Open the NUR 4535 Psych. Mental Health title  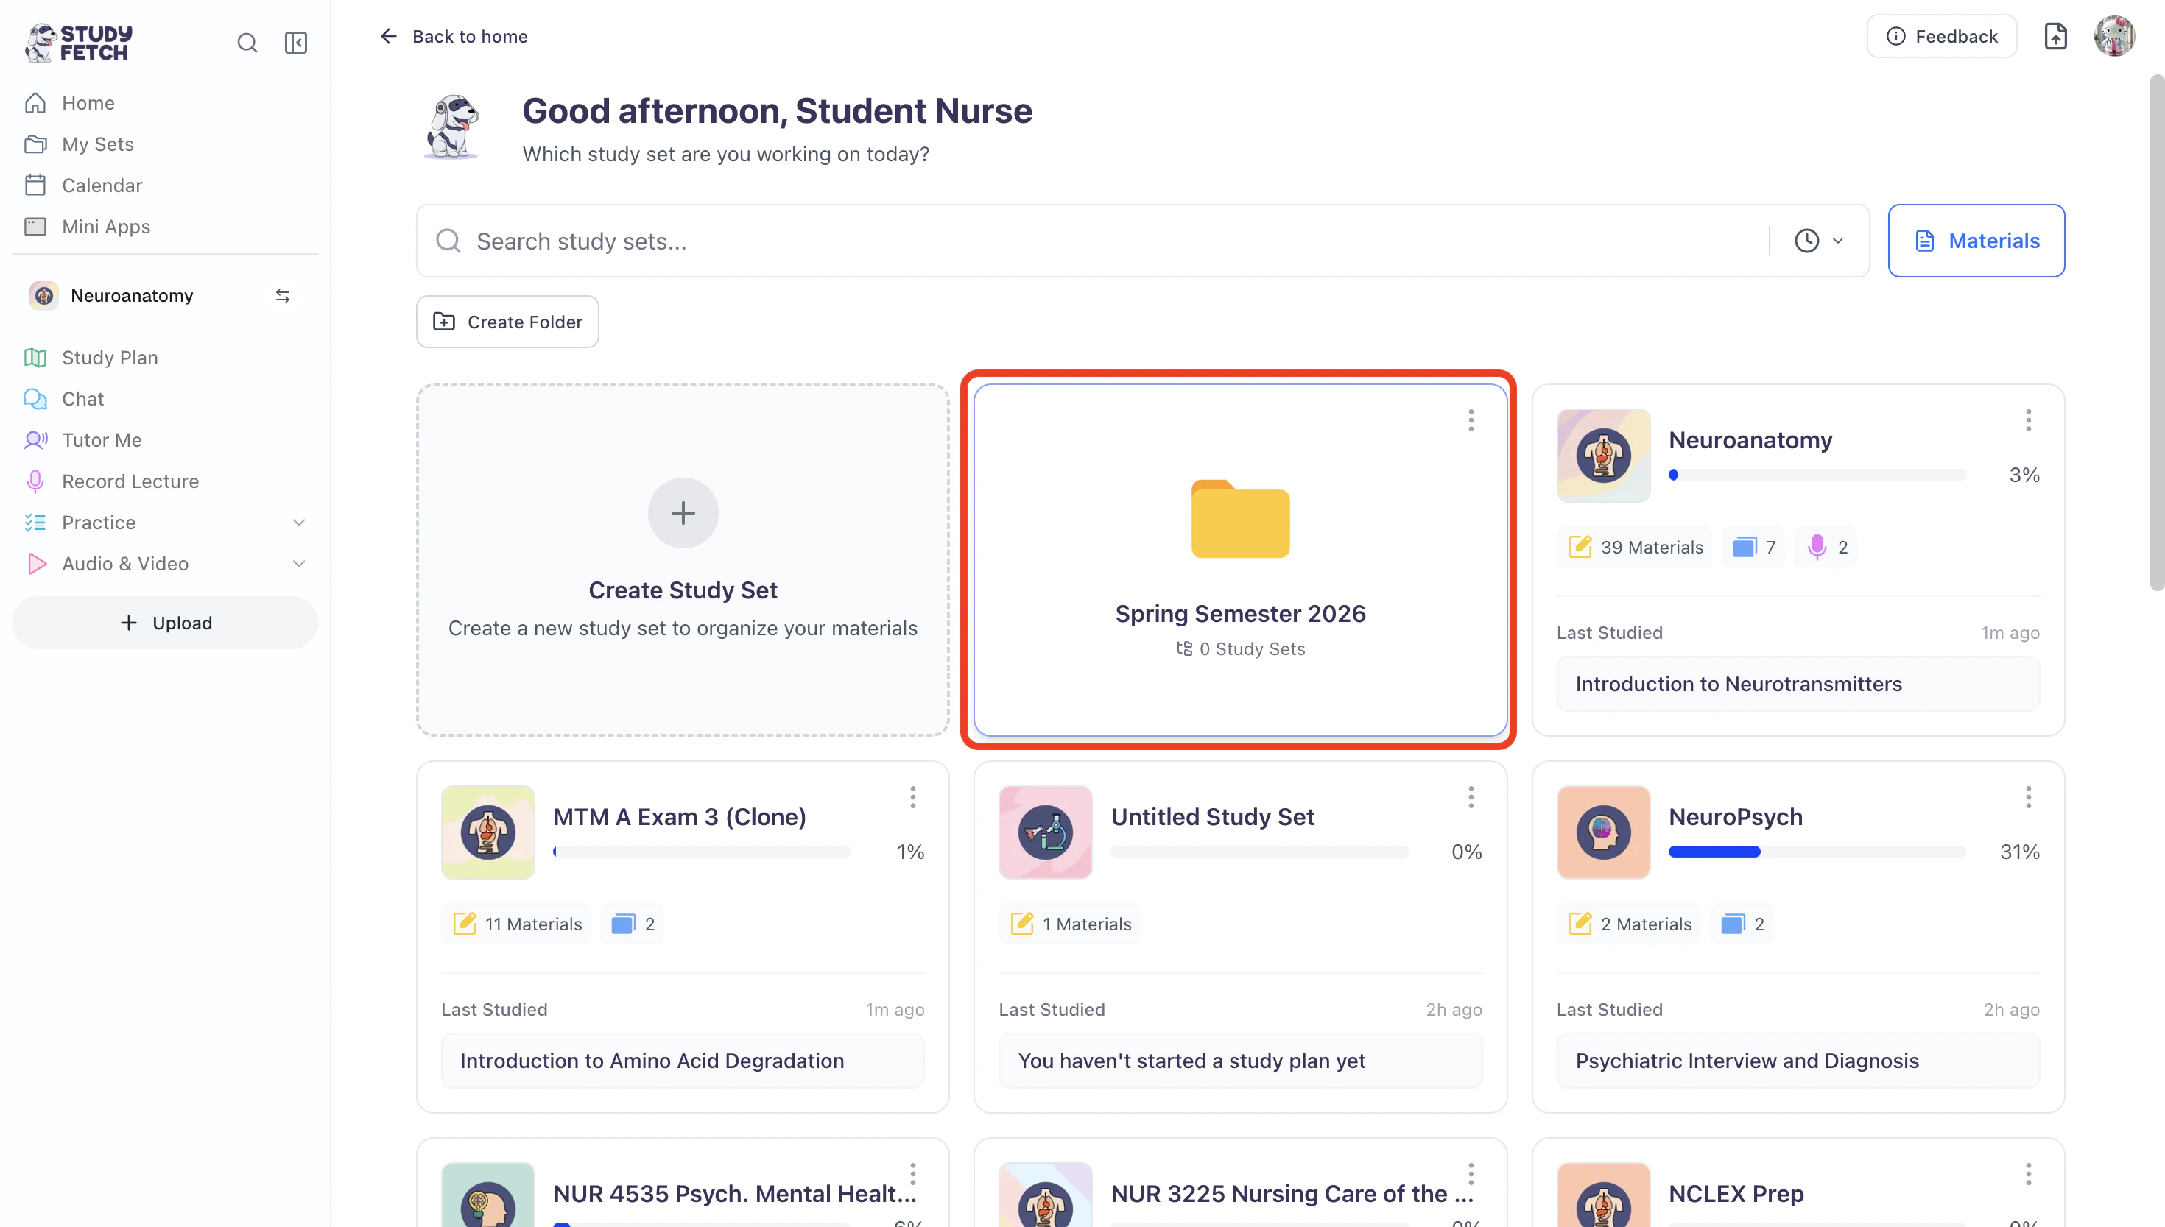(734, 1194)
